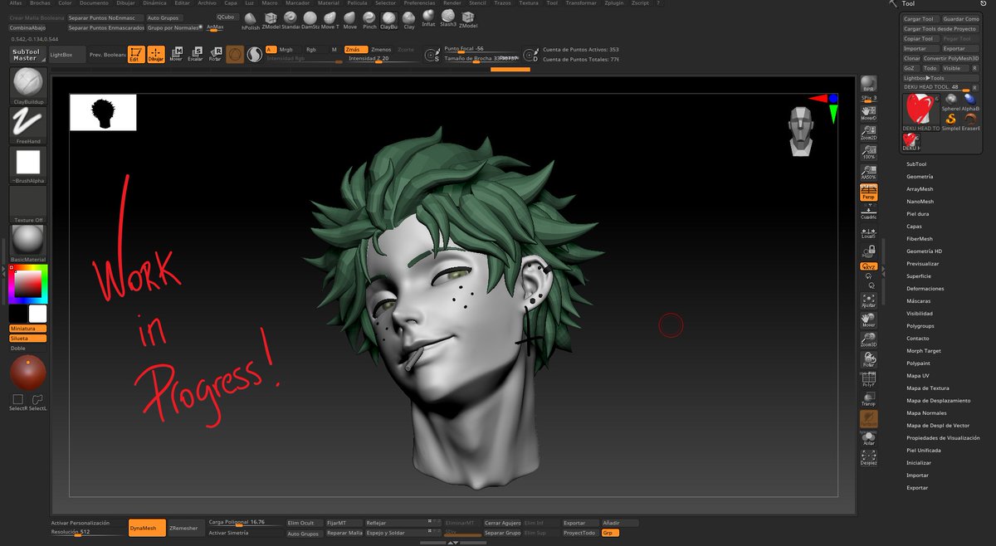Select the Pinch brush
996x546 pixels.
[369, 20]
